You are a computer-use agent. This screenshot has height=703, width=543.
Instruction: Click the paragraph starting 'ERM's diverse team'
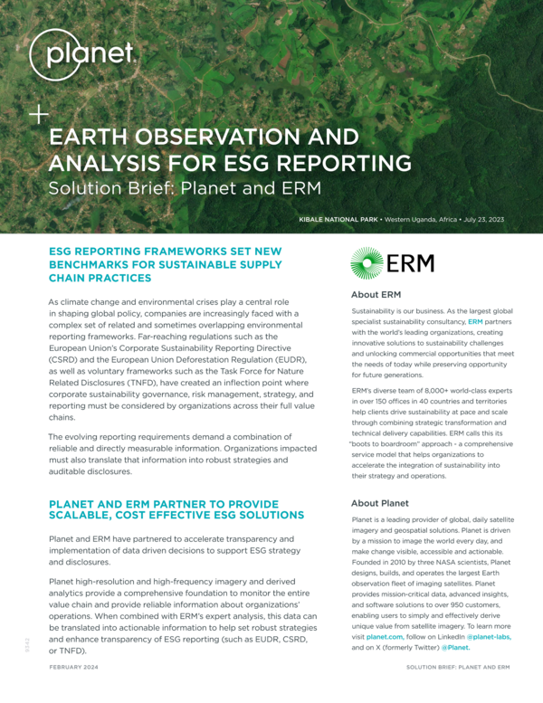(x=432, y=433)
